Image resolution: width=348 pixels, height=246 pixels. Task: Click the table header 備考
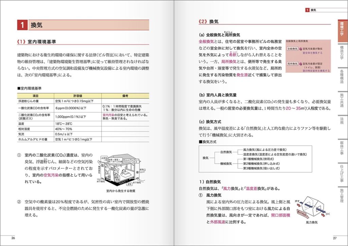tap(125, 96)
